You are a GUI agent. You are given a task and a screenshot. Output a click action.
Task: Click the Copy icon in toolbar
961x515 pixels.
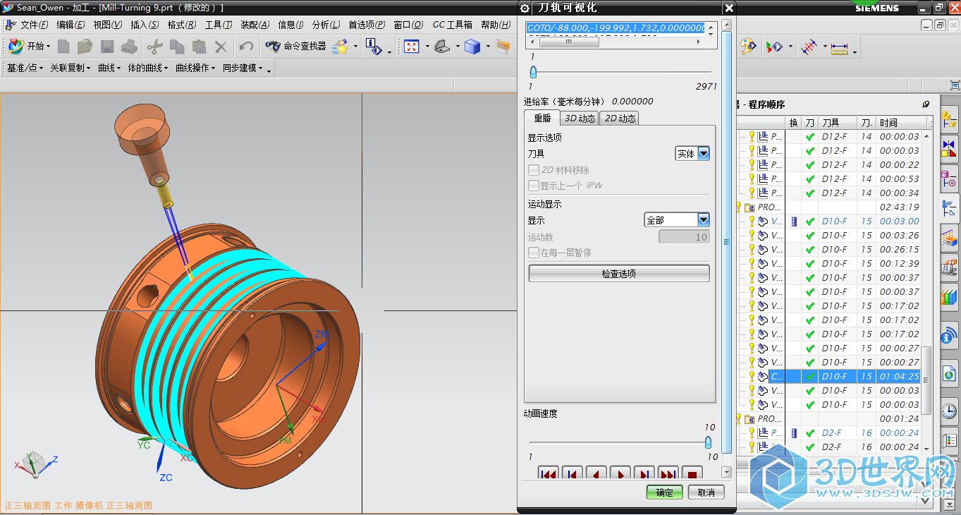coord(177,47)
